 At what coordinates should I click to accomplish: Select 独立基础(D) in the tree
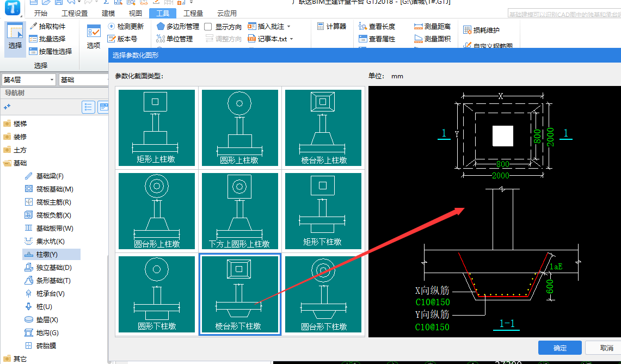point(48,267)
